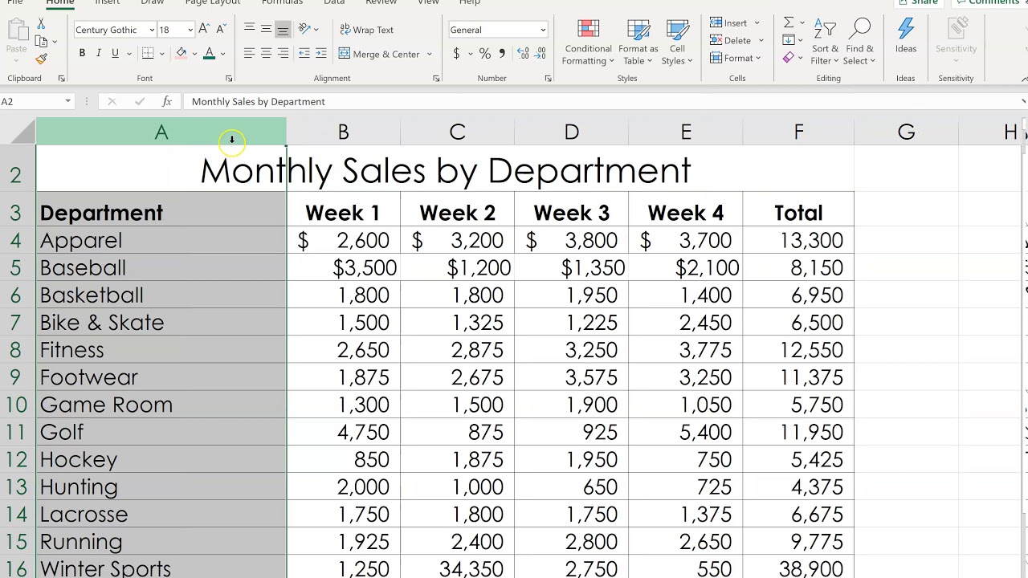Expand the Name Box dropdown arrow
The image size is (1028, 578).
coord(67,101)
